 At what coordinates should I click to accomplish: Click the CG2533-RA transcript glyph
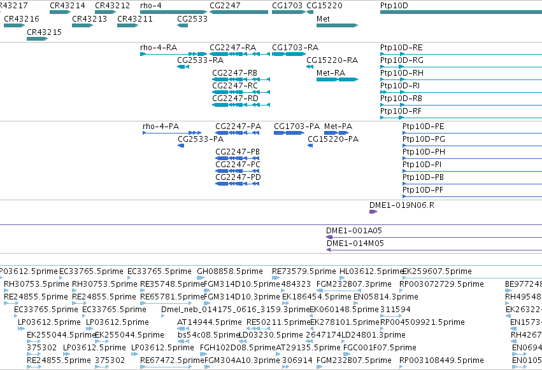183,67
